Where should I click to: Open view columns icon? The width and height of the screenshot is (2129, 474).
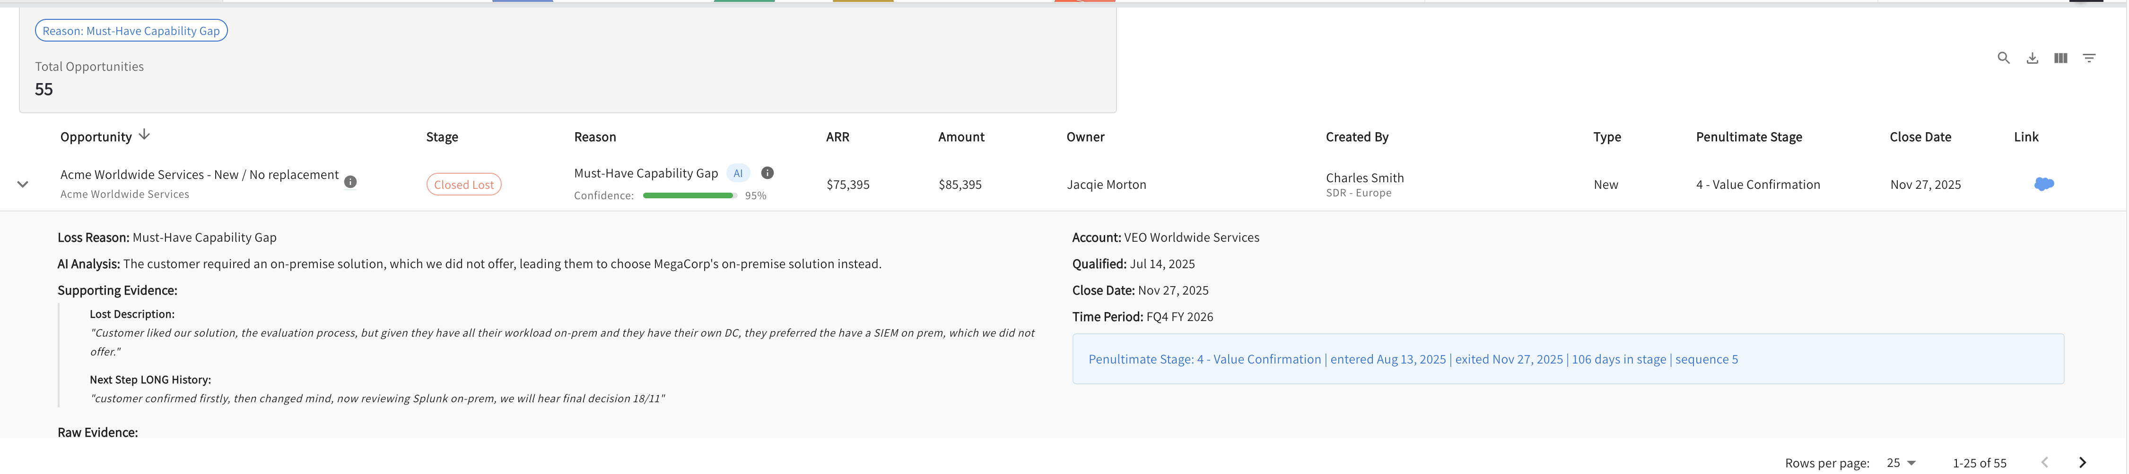click(x=2060, y=58)
